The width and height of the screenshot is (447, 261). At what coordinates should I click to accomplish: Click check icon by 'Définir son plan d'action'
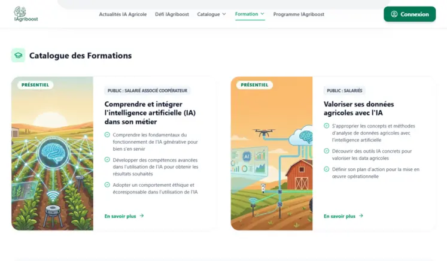click(x=326, y=169)
